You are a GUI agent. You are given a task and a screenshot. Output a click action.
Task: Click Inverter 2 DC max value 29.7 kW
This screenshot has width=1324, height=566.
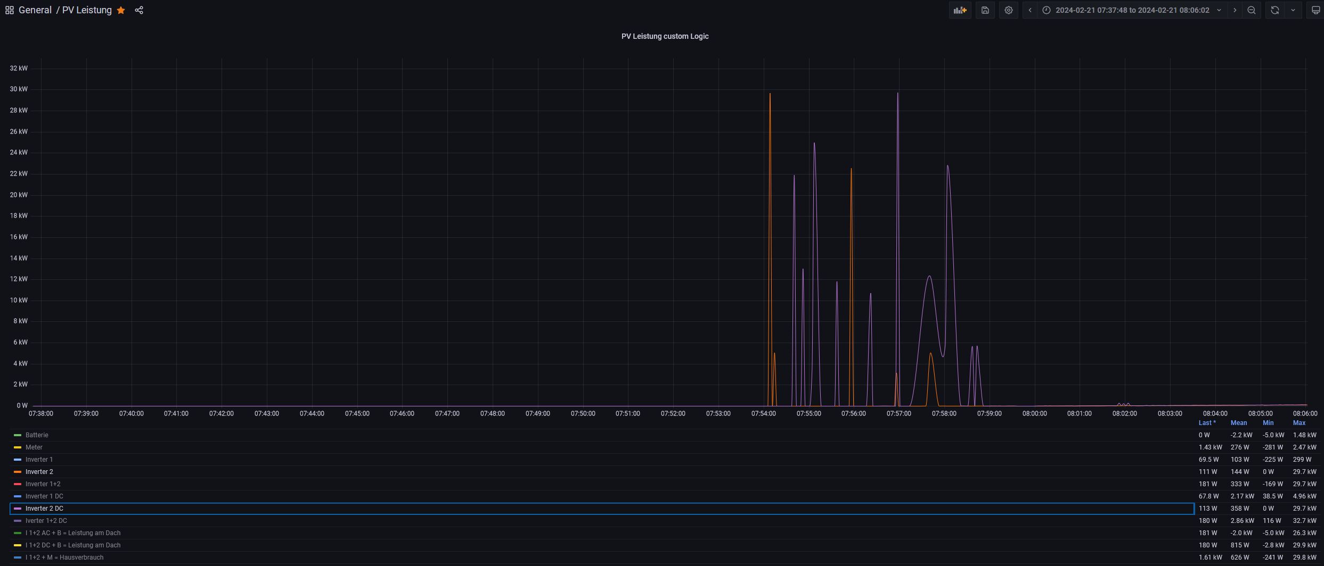point(1304,509)
